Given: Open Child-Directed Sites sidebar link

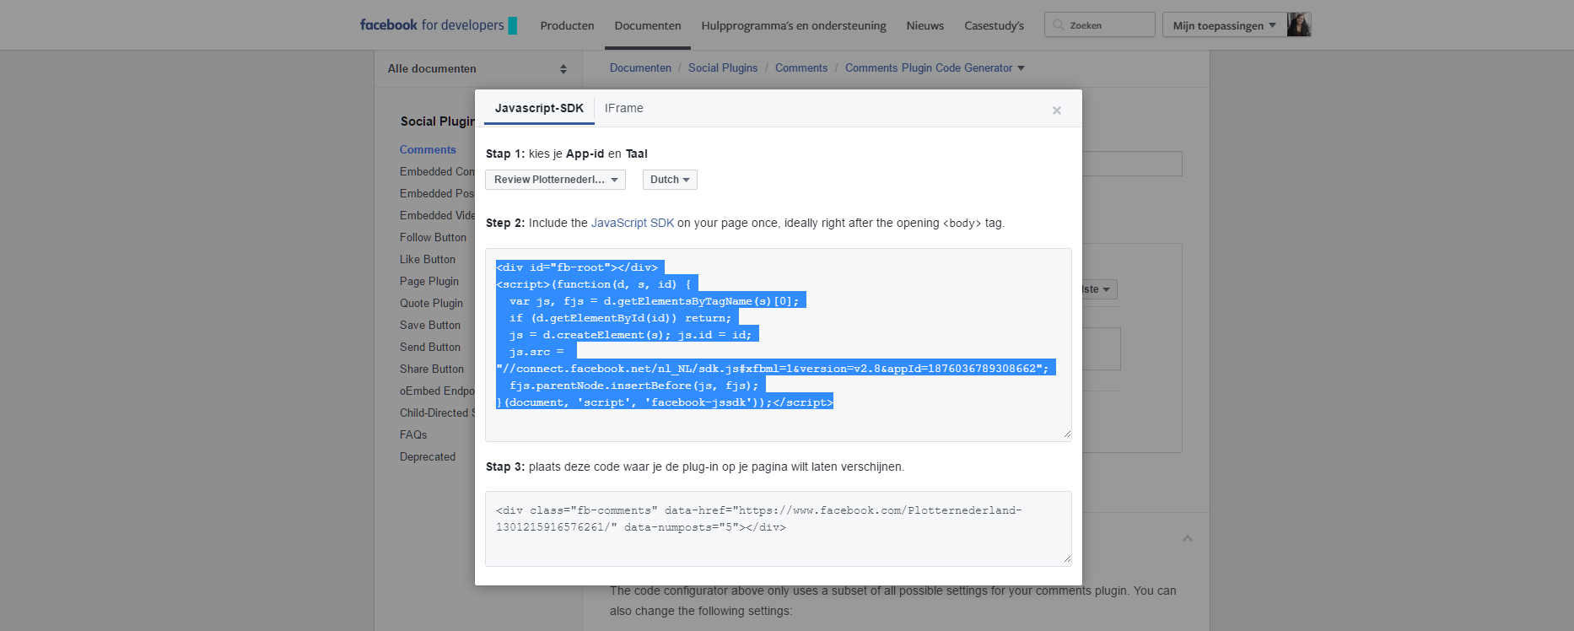Looking at the screenshot, I should (x=437, y=413).
